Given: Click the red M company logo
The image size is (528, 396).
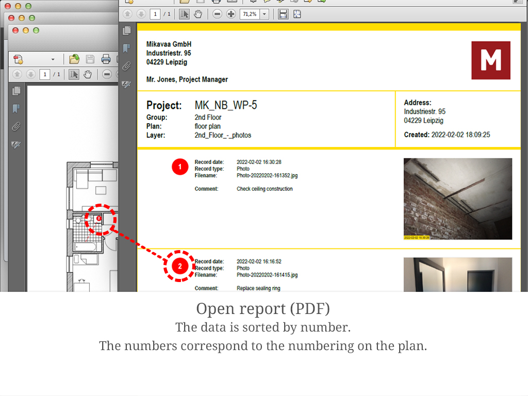Looking at the screenshot, I should click(491, 60).
